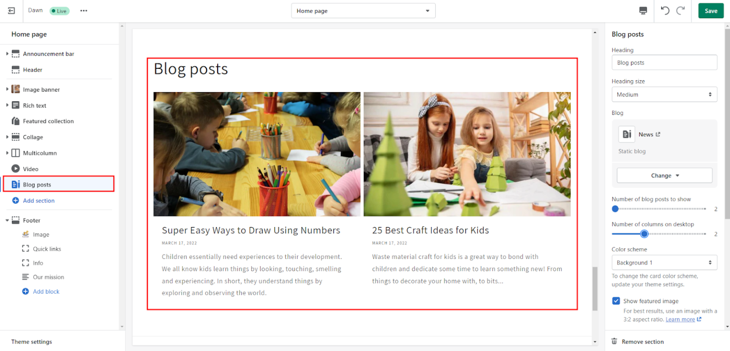Open Theme settings
Viewport: 730px width, 351px height.
[31, 342]
